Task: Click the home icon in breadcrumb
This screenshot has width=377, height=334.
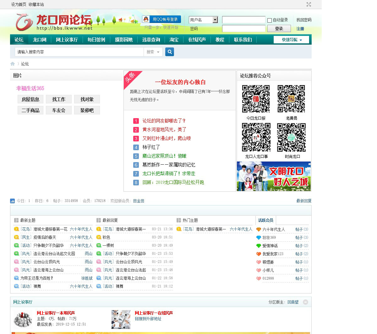Action: point(13,64)
